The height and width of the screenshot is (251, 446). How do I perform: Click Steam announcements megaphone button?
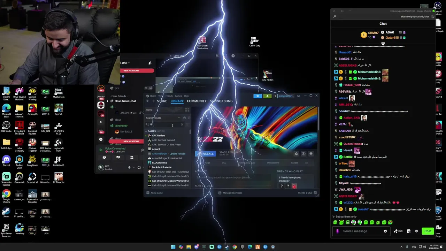(257, 96)
